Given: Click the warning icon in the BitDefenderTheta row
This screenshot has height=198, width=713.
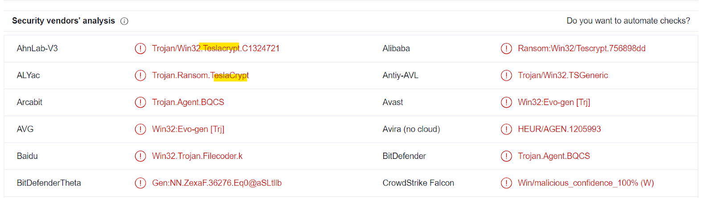Looking at the screenshot, I should [x=140, y=183].
